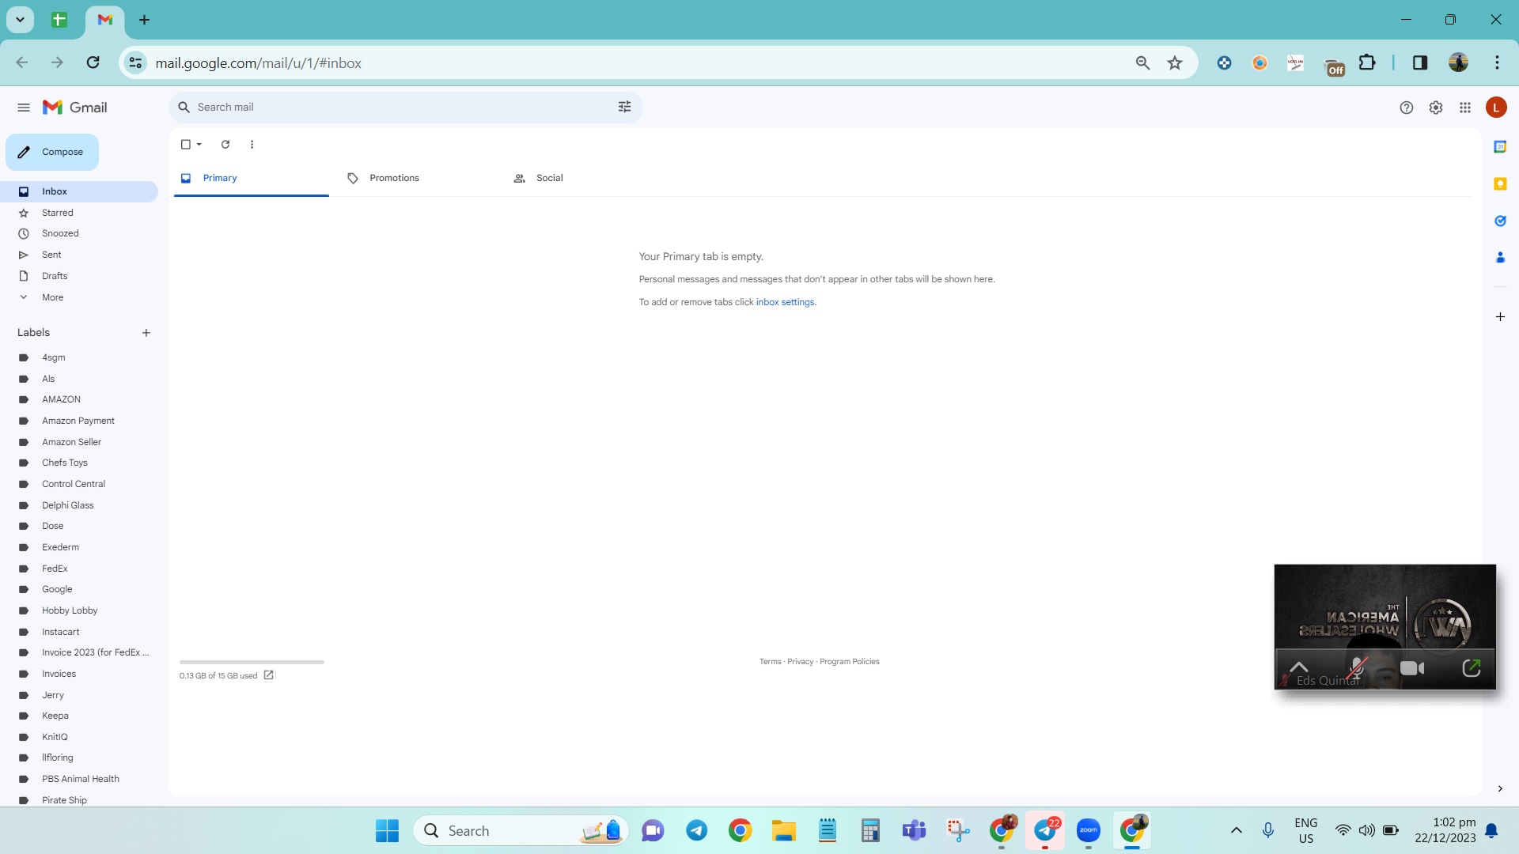Open a new browser tab
Screen dimensions: 1519x854
144,20
